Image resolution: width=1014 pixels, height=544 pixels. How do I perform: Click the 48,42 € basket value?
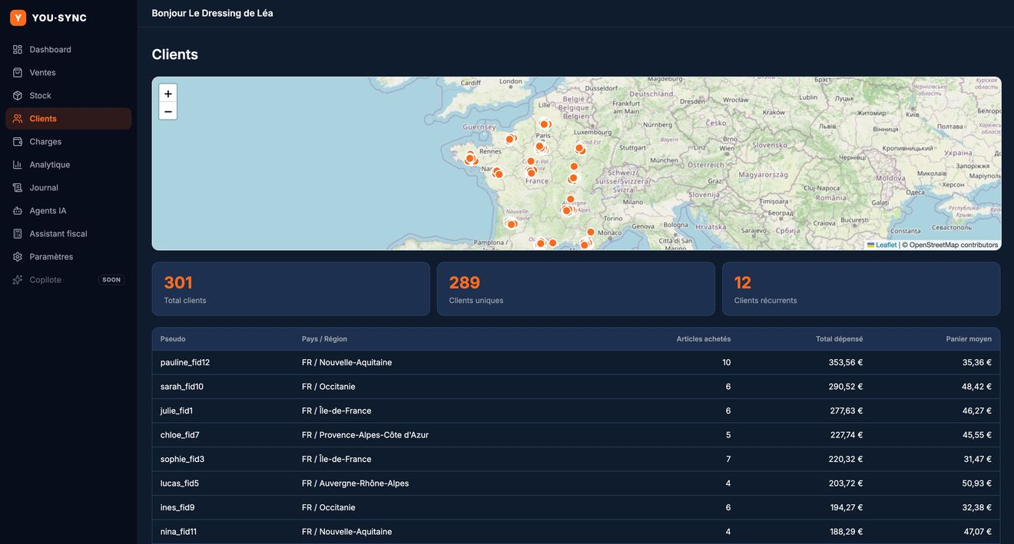pos(977,387)
